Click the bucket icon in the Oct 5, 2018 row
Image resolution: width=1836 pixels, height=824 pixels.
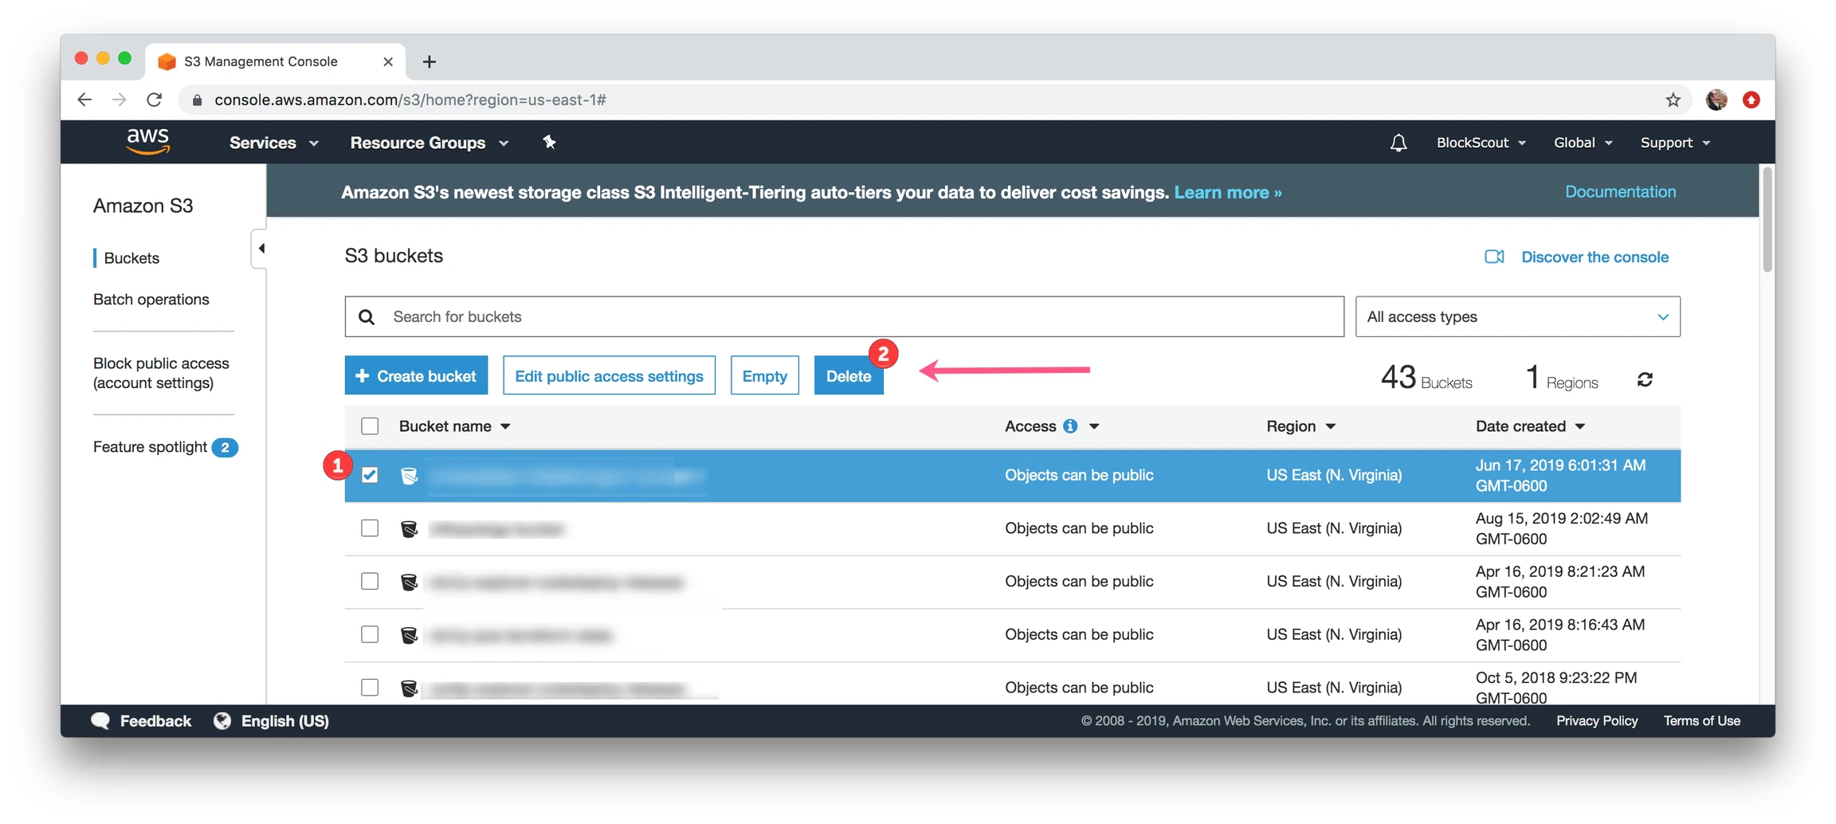point(409,689)
